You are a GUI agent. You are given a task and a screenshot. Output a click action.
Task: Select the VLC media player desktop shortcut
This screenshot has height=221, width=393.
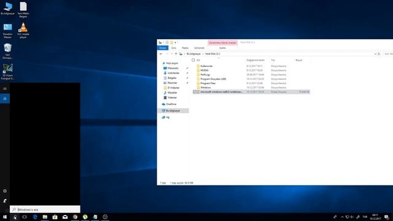pyautogui.click(x=23, y=30)
